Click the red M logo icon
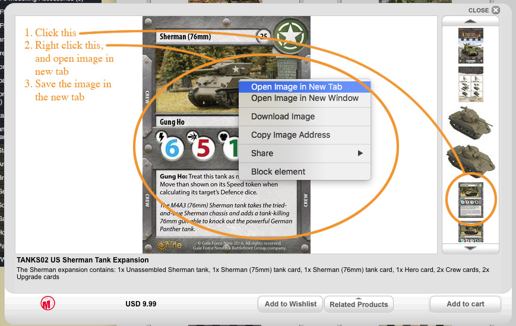 pos(48,303)
